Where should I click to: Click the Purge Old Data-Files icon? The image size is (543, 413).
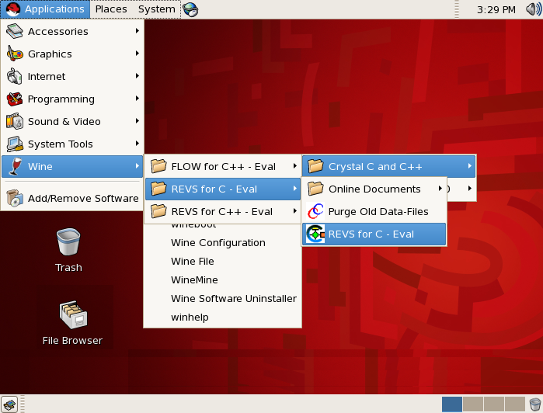(x=315, y=211)
